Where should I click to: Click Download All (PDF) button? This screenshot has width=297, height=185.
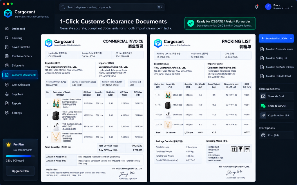point(274,38)
